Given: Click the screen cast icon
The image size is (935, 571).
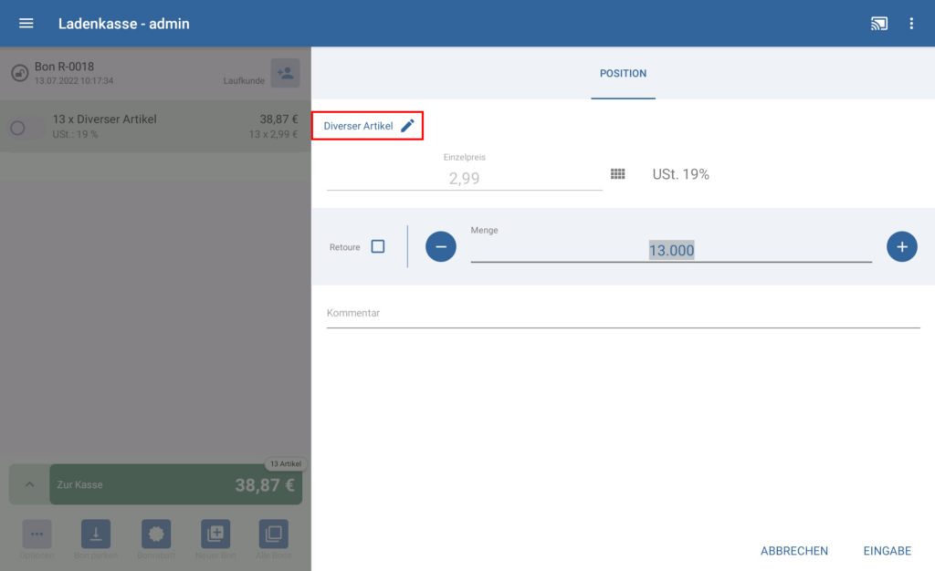Looking at the screenshot, I should click(x=879, y=24).
